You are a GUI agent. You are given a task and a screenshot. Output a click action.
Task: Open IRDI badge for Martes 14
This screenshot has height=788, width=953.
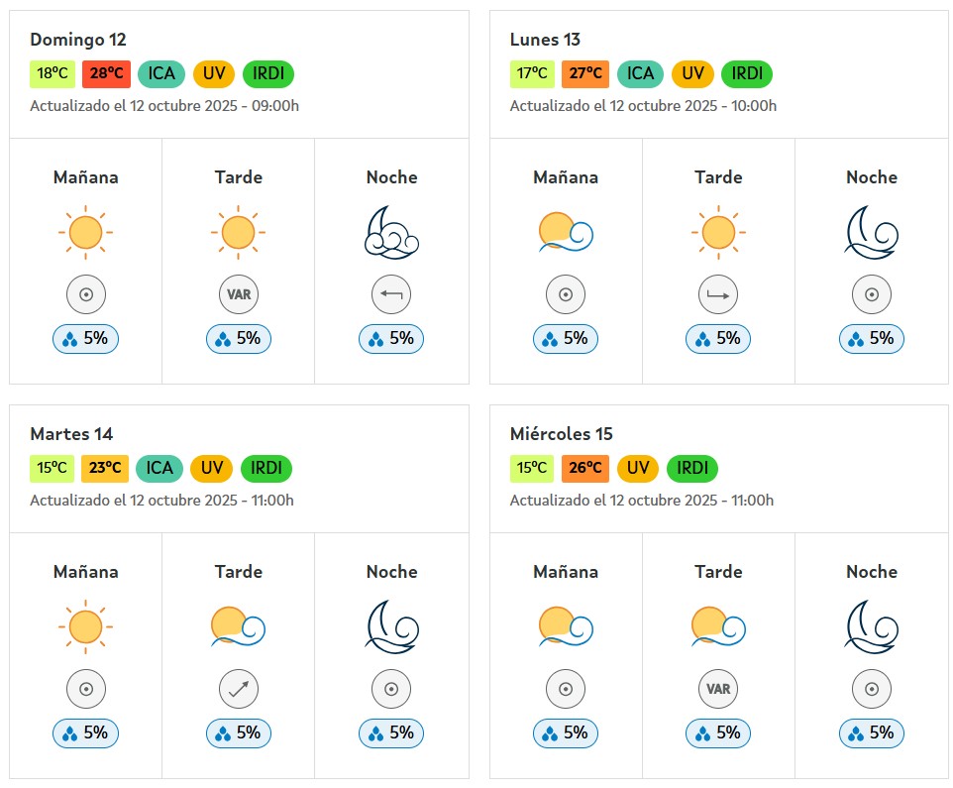point(267,468)
